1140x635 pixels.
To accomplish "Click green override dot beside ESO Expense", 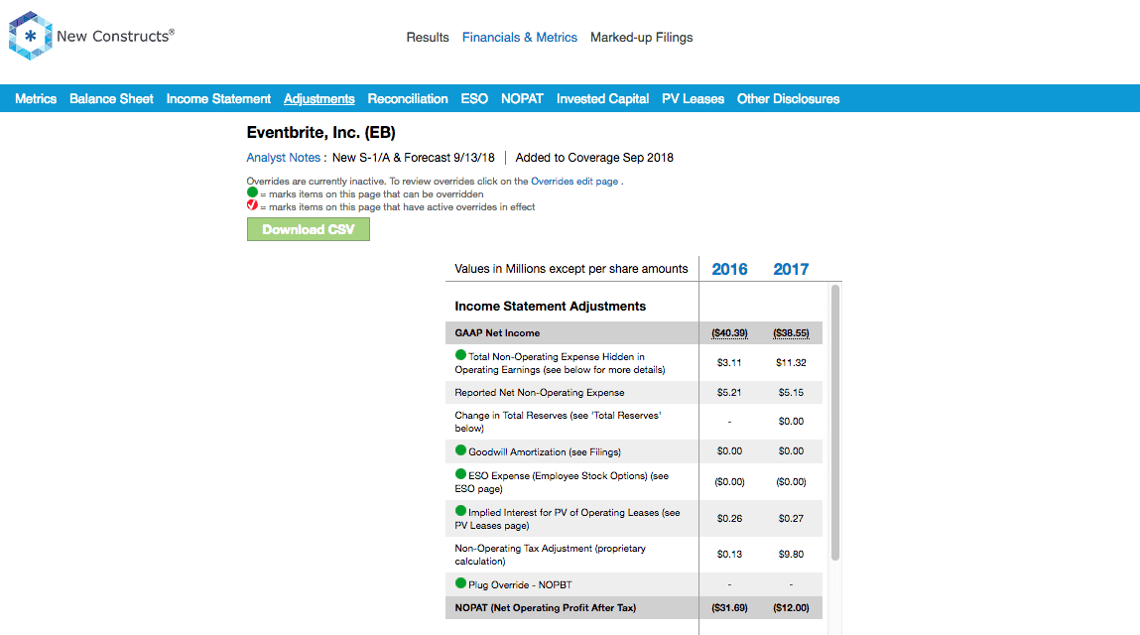I will coord(460,474).
